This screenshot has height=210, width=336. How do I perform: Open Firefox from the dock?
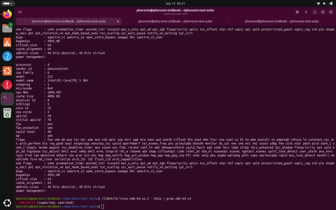[x=7, y=14]
